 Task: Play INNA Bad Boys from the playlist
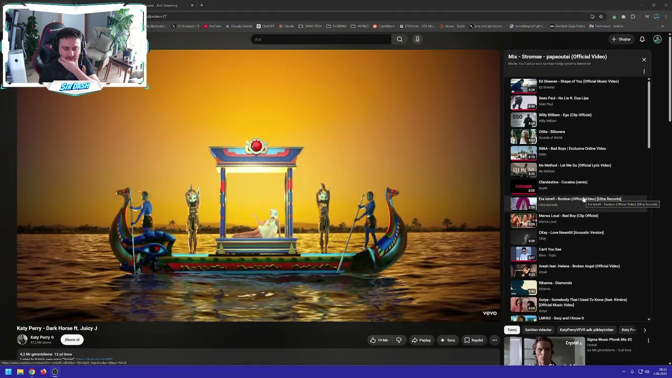pos(577,153)
